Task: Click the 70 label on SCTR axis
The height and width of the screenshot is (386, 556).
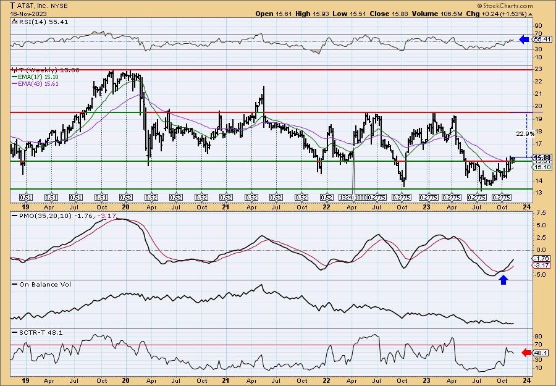Action: [x=538, y=344]
